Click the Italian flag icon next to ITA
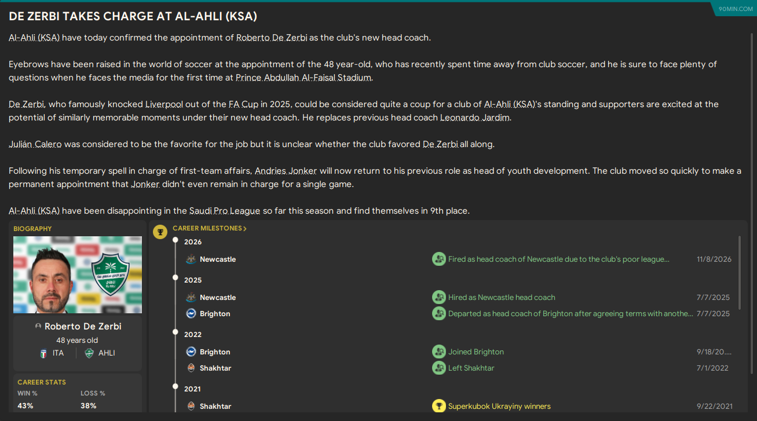Image resolution: width=757 pixels, height=421 pixels. coord(43,353)
